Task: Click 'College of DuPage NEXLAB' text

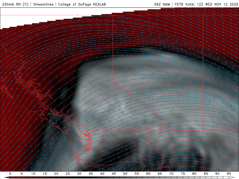Action: [82, 4]
